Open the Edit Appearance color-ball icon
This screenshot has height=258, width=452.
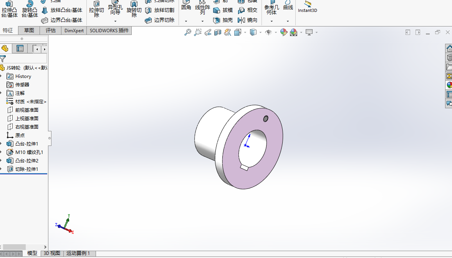click(x=284, y=33)
